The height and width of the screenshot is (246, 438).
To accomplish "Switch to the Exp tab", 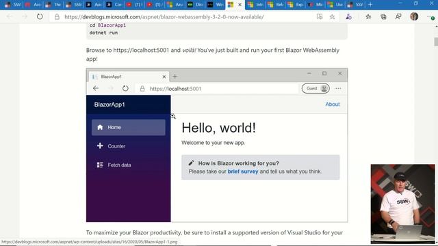I will coord(296,5).
